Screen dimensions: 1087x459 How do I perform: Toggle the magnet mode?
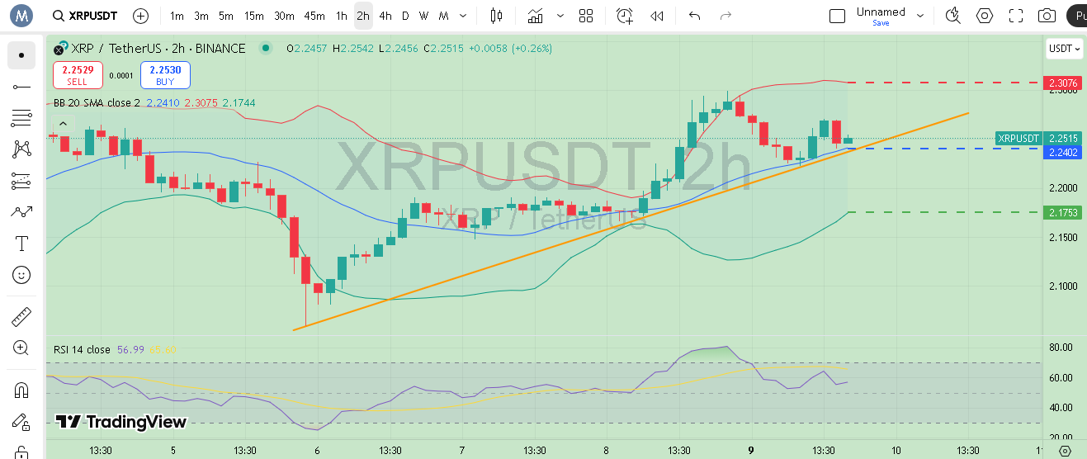pyautogui.click(x=21, y=390)
